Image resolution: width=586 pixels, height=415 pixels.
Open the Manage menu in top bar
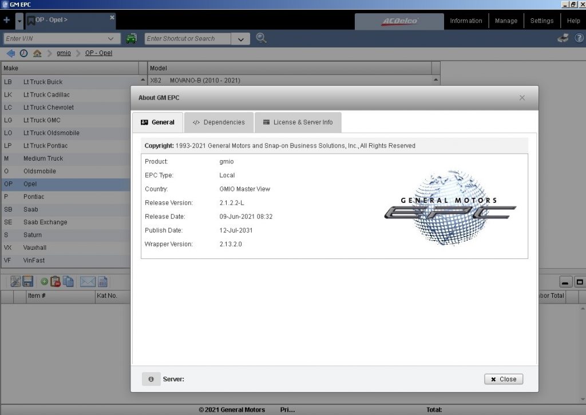(506, 20)
